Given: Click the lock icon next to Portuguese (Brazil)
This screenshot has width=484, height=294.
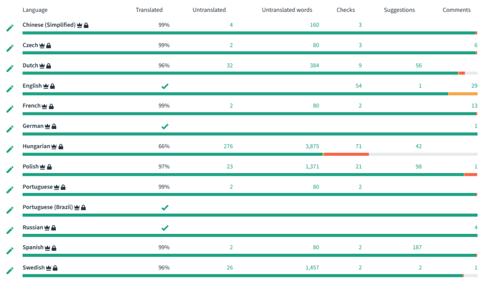Looking at the screenshot, I should 83,208.
